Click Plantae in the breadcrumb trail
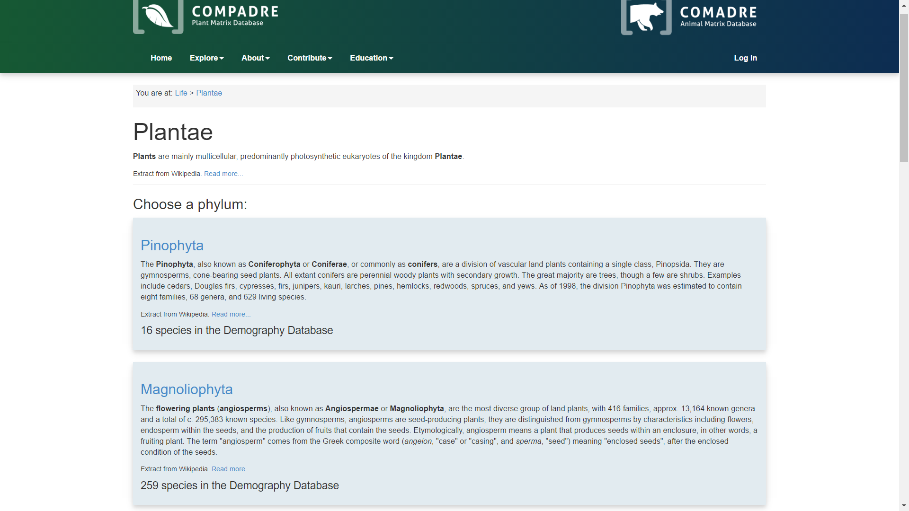The image size is (909, 511). 209,93
